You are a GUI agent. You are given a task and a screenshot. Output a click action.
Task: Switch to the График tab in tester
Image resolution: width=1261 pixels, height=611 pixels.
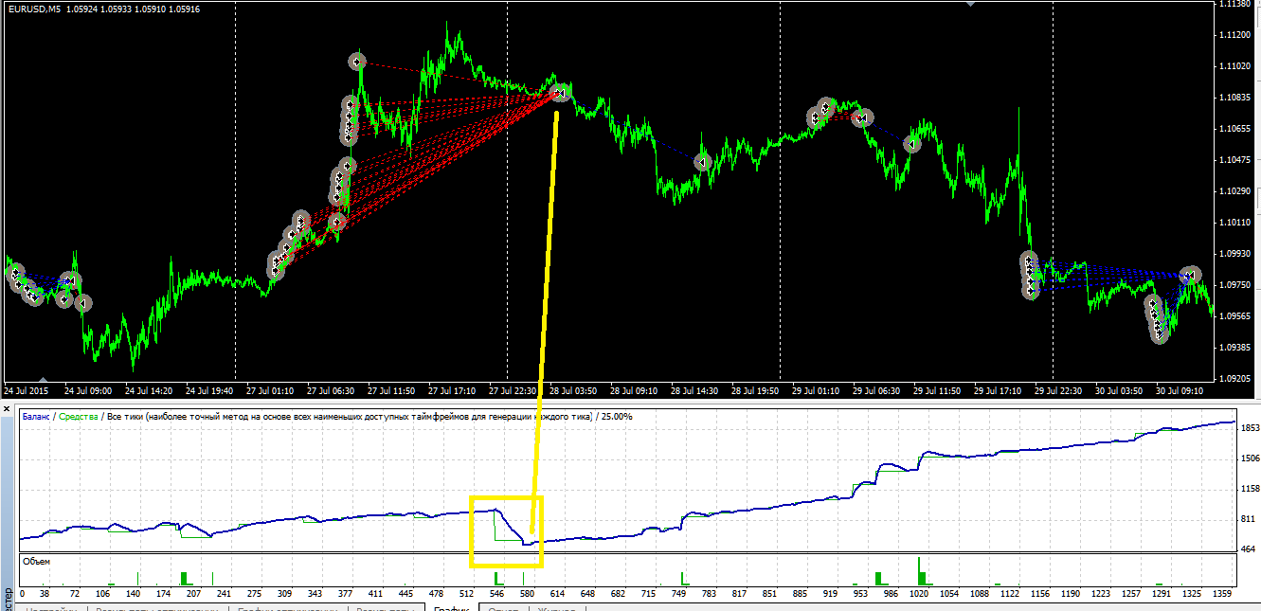point(450,608)
